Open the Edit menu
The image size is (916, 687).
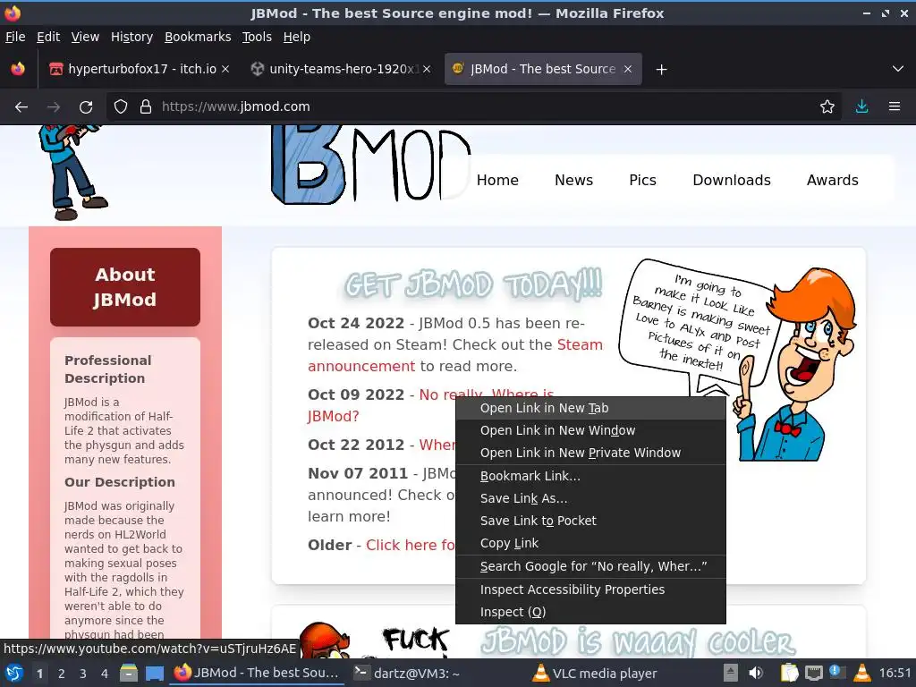pos(48,37)
